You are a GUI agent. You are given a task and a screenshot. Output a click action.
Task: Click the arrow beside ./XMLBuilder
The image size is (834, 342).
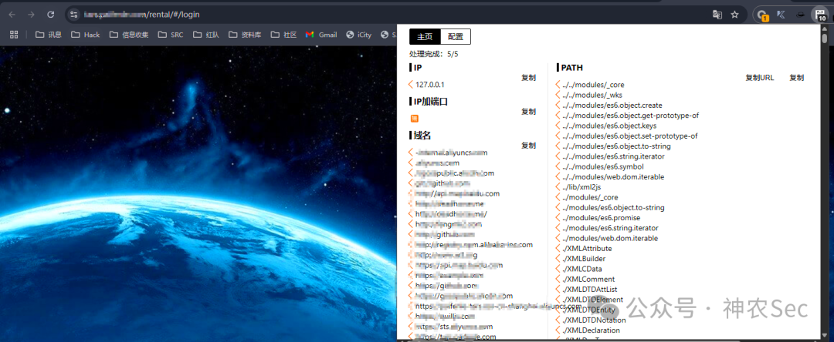point(558,259)
